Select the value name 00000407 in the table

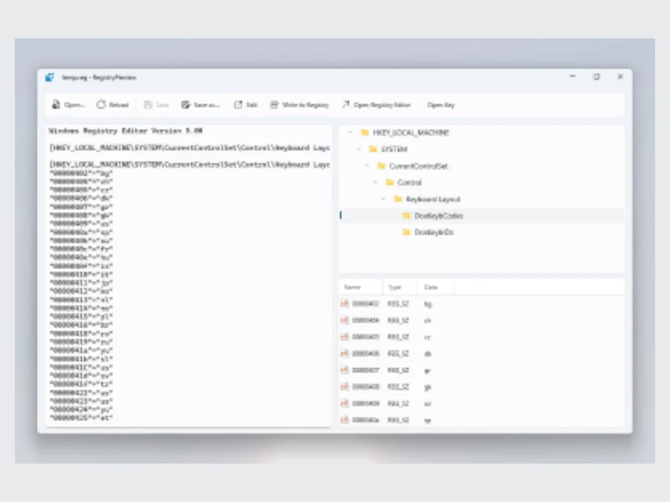366,370
